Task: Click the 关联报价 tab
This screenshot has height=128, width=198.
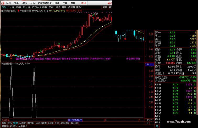Action: (x=23, y=126)
